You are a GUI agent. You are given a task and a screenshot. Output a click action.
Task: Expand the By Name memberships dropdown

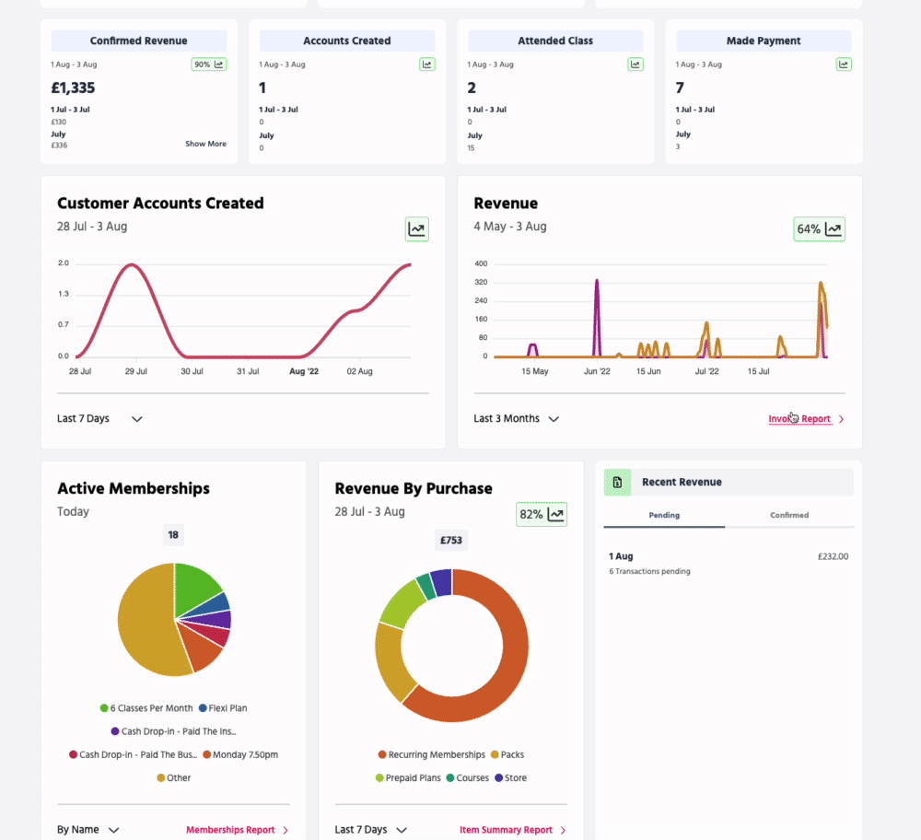pyautogui.click(x=88, y=830)
